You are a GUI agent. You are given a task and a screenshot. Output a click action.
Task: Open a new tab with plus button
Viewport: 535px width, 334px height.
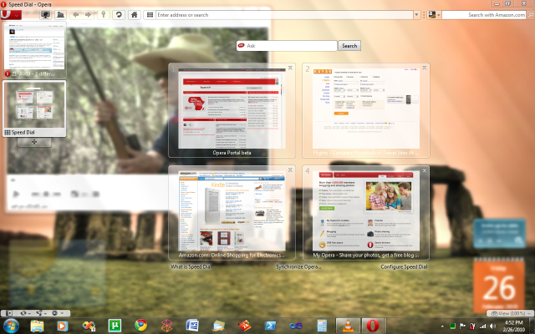[34, 142]
